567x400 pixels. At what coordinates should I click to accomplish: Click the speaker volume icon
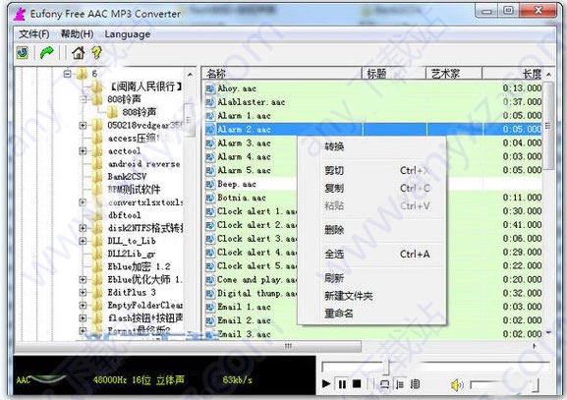point(457,385)
